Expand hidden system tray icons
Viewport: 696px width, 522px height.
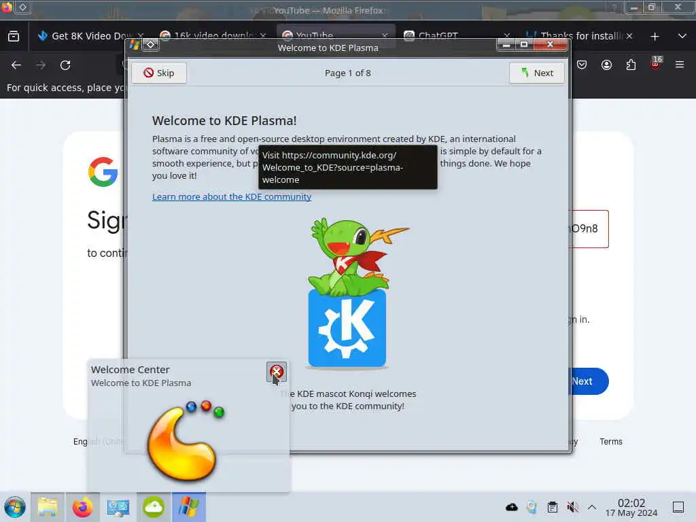(592, 507)
